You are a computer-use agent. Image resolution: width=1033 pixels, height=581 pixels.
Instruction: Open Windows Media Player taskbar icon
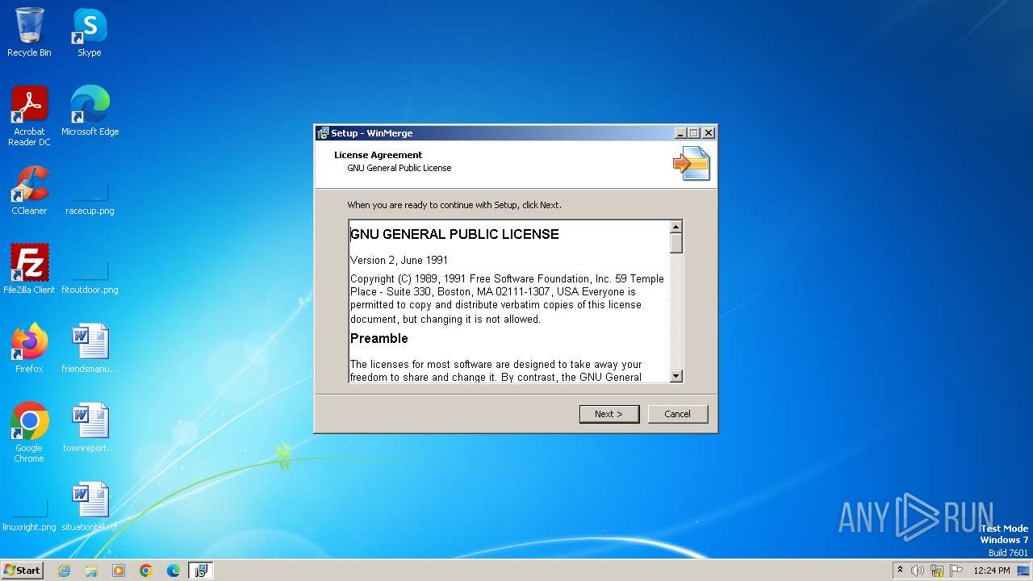119,571
